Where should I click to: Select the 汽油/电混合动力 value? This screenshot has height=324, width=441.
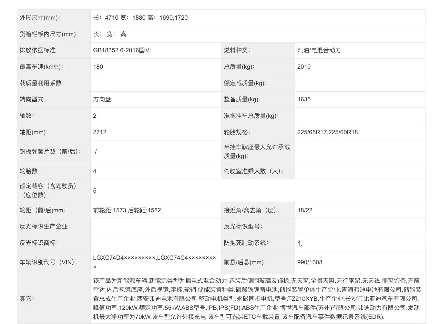(319, 50)
